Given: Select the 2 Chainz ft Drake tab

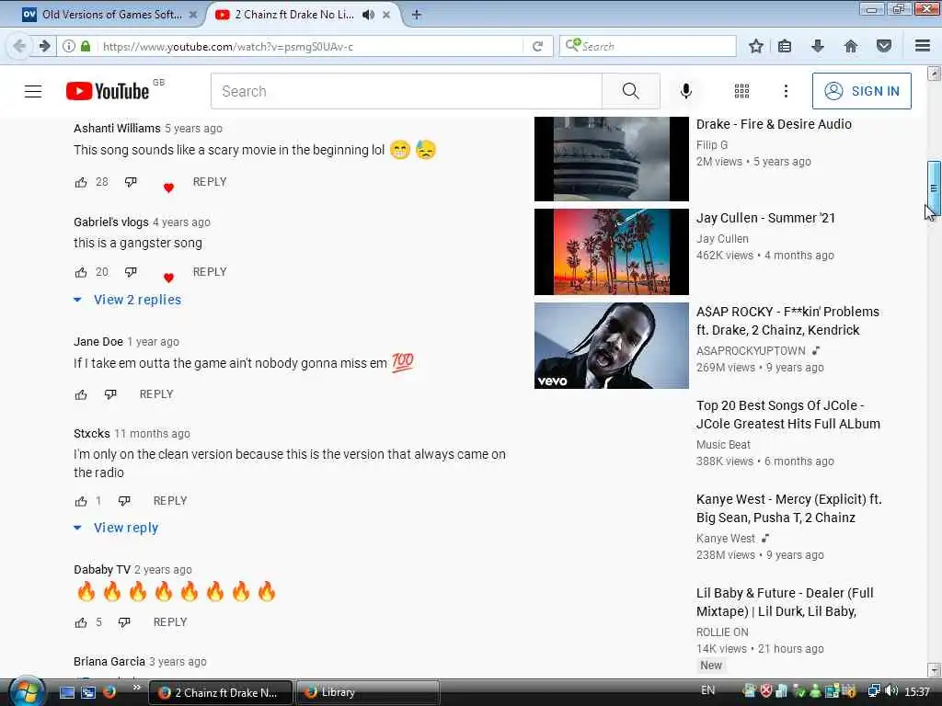Looking at the screenshot, I should [x=294, y=15].
